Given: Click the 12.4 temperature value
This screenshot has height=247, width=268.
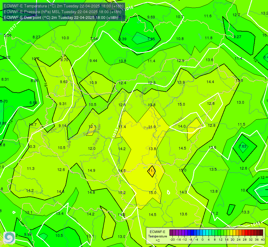Looking at the screenshot, I should [122, 83].
